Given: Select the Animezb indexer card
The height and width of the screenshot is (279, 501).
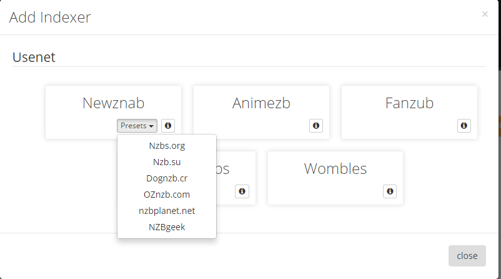Looking at the screenshot, I should (x=261, y=103).
